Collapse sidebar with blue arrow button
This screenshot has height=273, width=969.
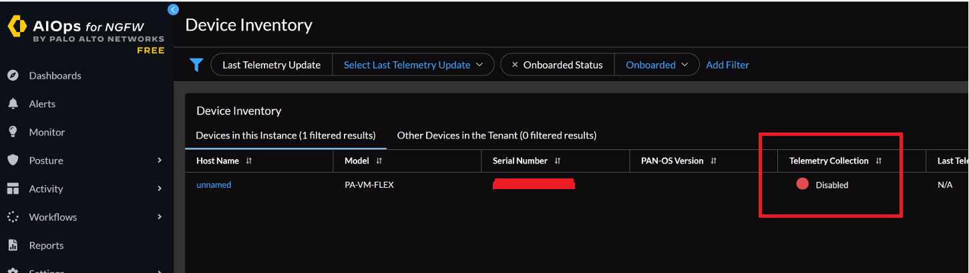(173, 9)
